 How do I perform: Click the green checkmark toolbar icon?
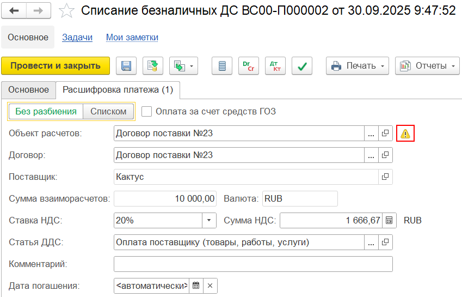point(301,66)
